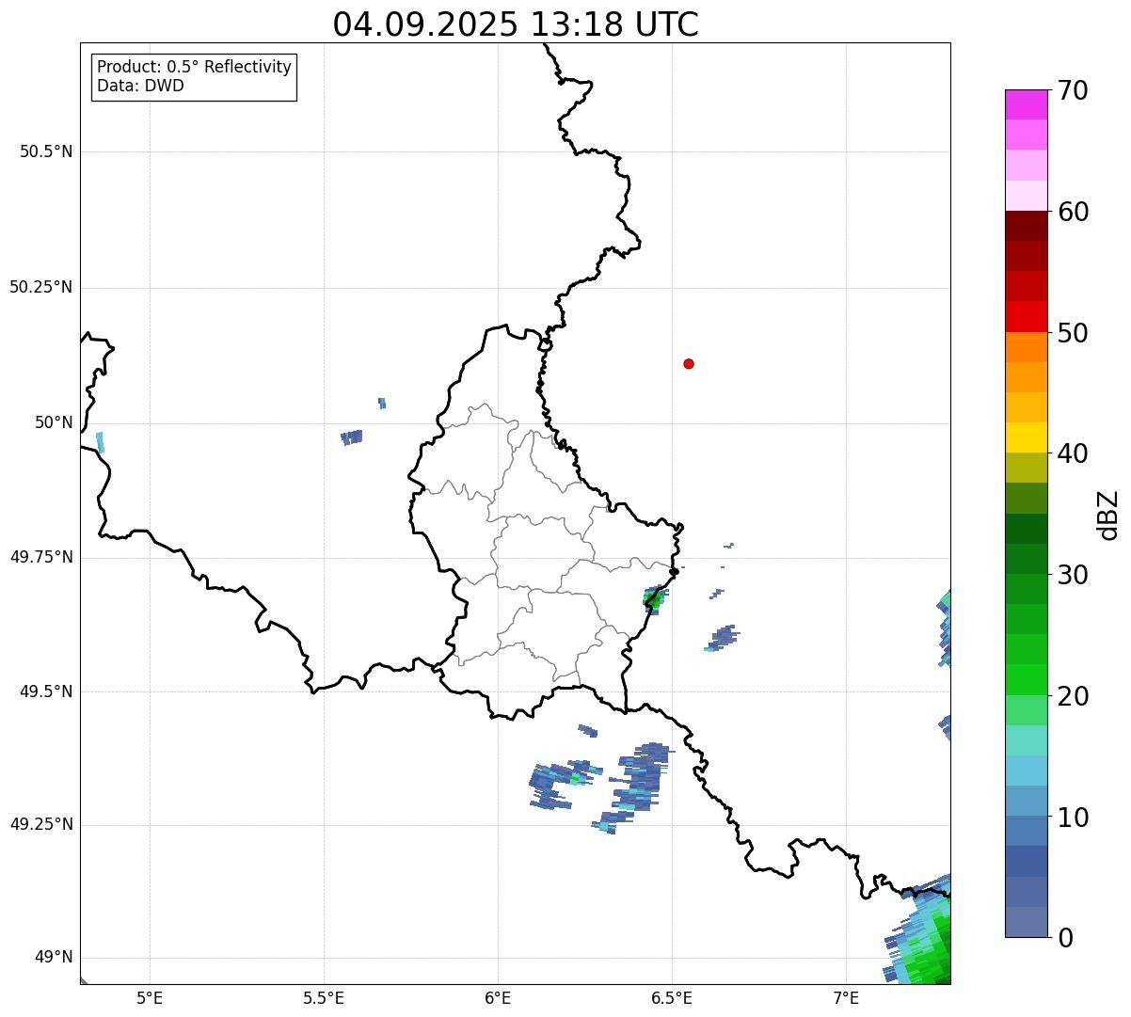Image resolution: width=1131 pixels, height=1017 pixels.
Task: Click the colorbar tick label 50
Action: [x=1073, y=333]
